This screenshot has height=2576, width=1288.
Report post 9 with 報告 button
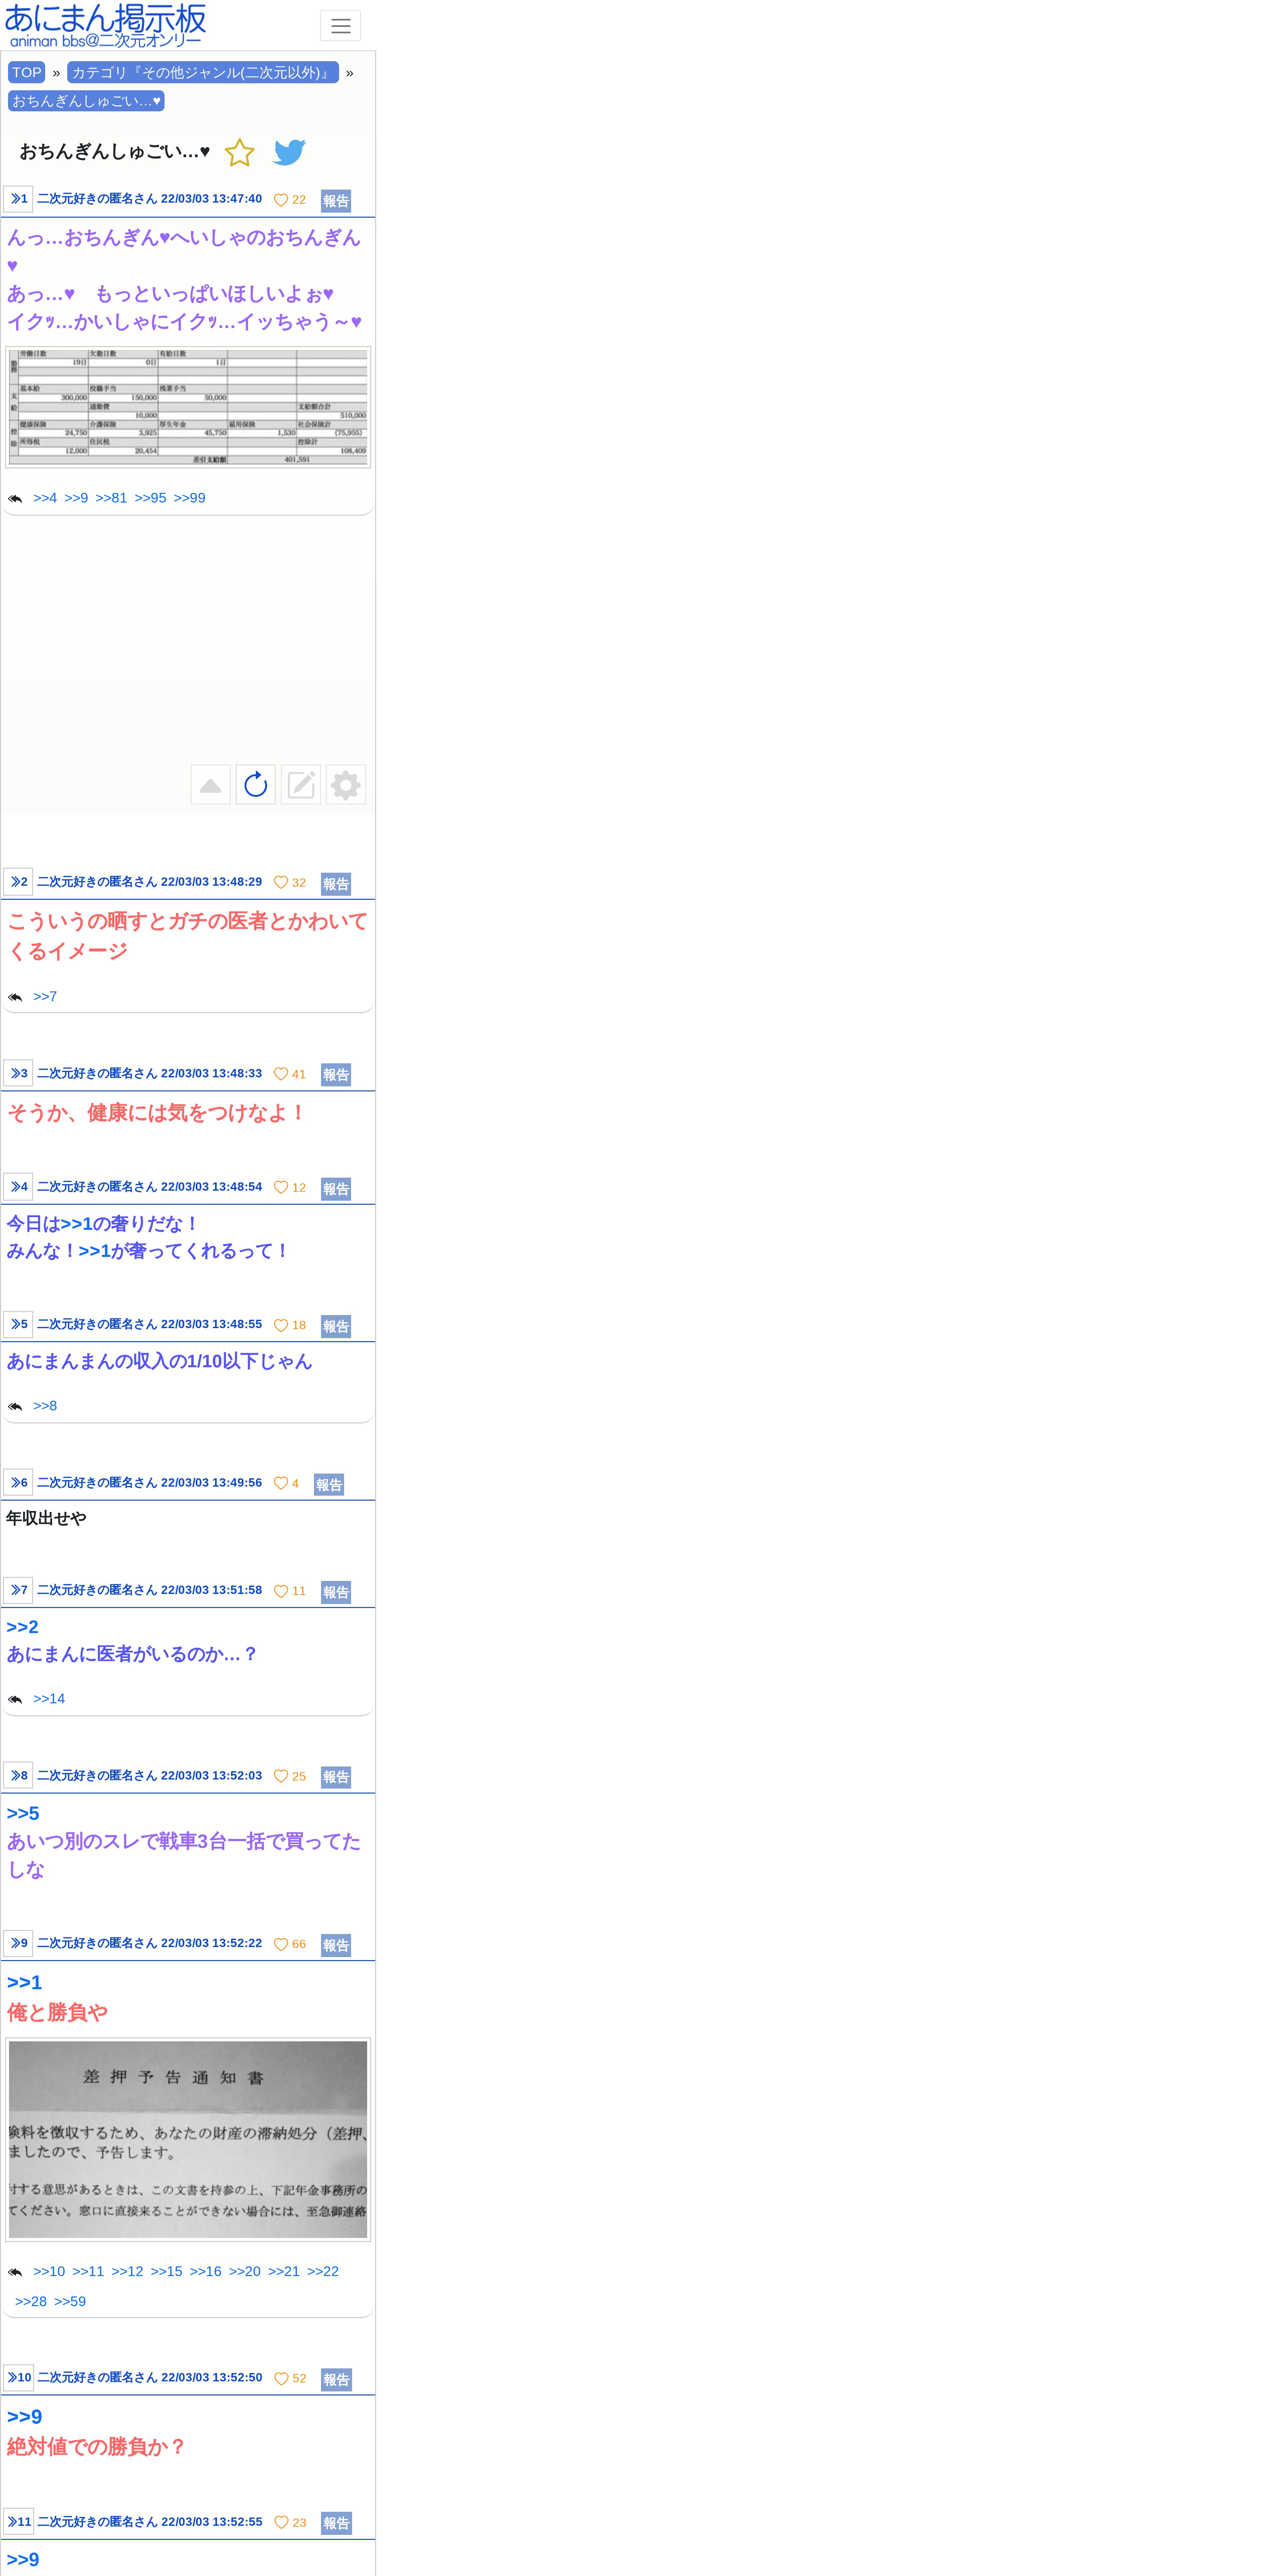336,1945
